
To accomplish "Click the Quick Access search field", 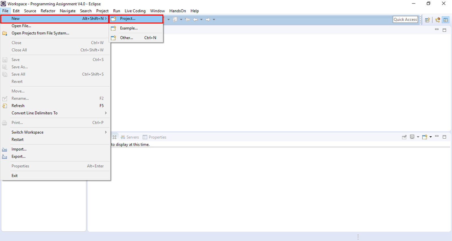I will click(x=405, y=20).
